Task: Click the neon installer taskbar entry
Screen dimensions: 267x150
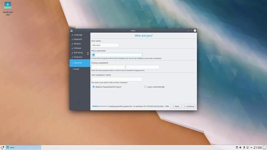Action: (x=23, y=147)
